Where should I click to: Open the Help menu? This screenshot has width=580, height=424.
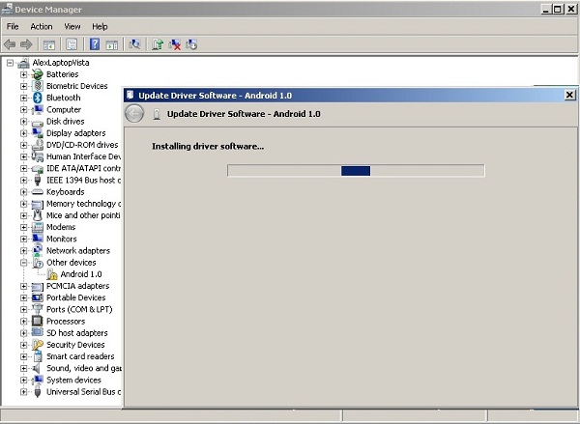pyautogui.click(x=100, y=27)
